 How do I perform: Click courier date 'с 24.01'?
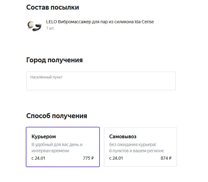pyautogui.click(x=38, y=158)
